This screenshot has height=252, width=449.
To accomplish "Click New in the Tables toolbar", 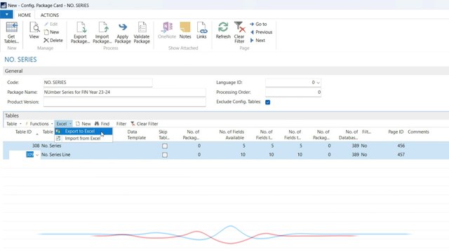I will coord(83,124).
